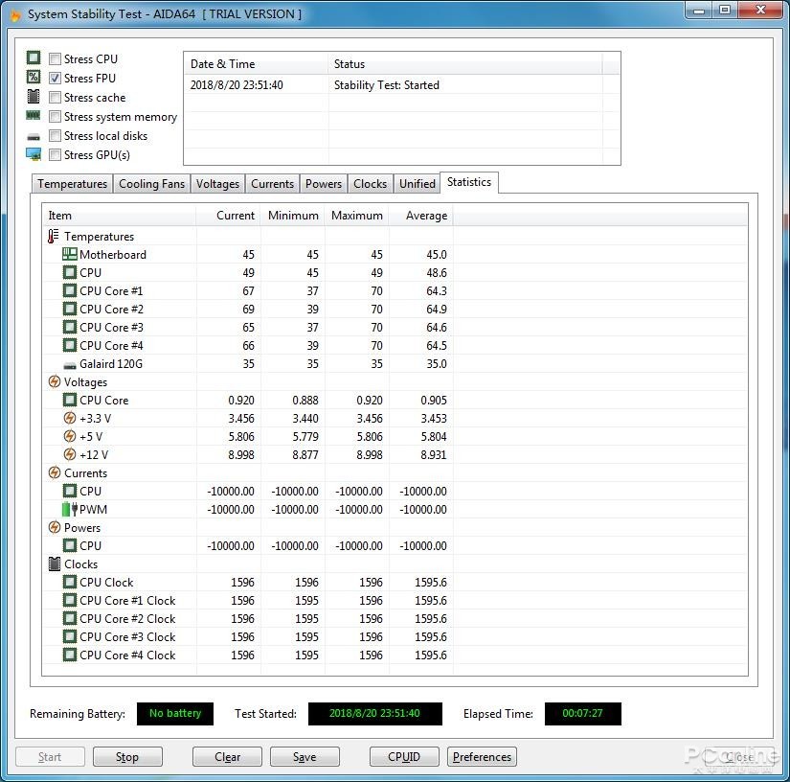This screenshot has height=782, width=790.
Task: Click the Save button
Action: click(x=305, y=756)
